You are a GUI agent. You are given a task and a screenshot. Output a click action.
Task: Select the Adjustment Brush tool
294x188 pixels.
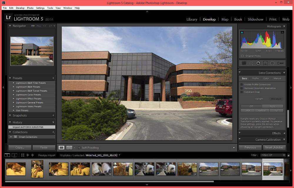pyautogui.click(x=280, y=63)
